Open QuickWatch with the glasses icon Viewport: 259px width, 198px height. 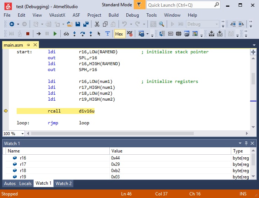pos(66,34)
